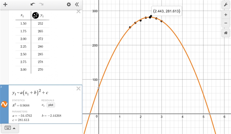Select the data point at x equals 3
Image resolution: width=231 pixels, height=134 pixels.
click(x=161, y=21)
